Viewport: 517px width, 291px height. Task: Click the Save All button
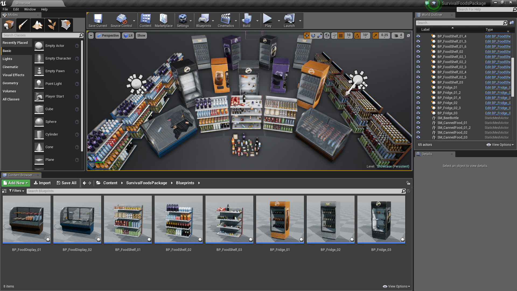pyautogui.click(x=67, y=183)
